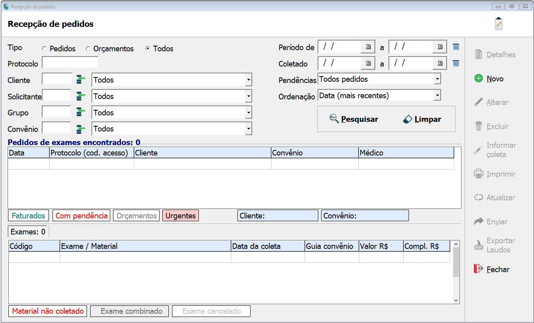The width and height of the screenshot is (534, 323).
Task: Click the Exame / Material column header
Action: pyautogui.click(x=146, y=246)
